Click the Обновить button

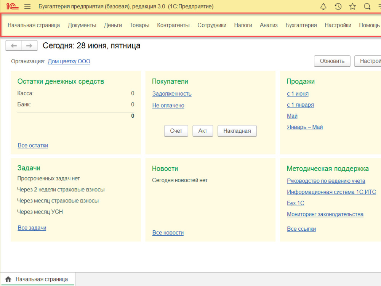coord(332,61)
